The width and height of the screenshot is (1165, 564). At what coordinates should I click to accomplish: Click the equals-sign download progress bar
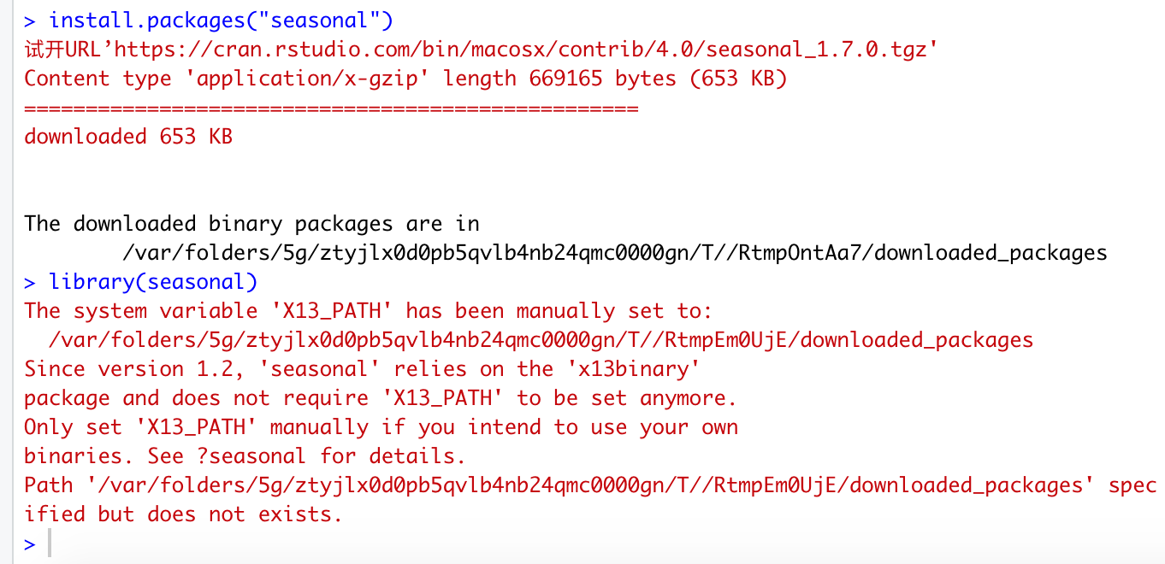[x=331, y=109]
